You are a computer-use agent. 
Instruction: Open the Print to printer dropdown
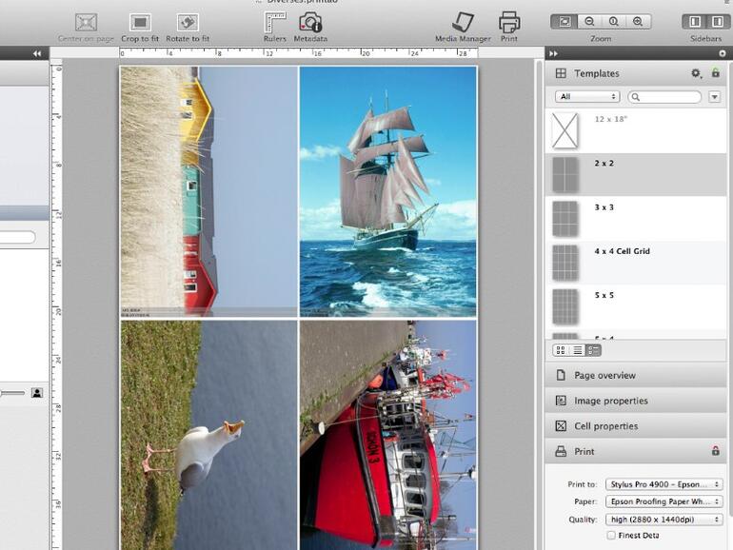click(664, 485)
